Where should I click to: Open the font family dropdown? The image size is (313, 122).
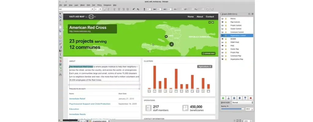92,9
